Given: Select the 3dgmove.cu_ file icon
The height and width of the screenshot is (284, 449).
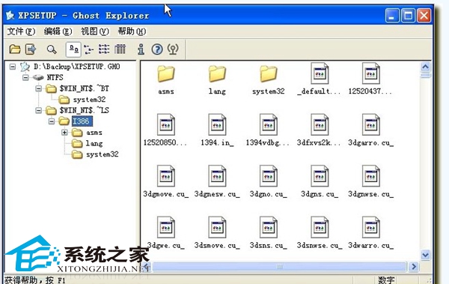Looking at the screenshot, I should click(166, 176).
